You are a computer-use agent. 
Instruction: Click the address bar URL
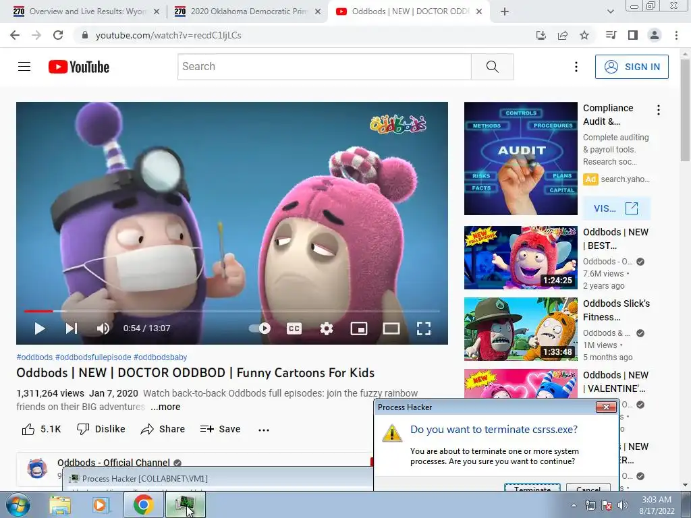168,35
